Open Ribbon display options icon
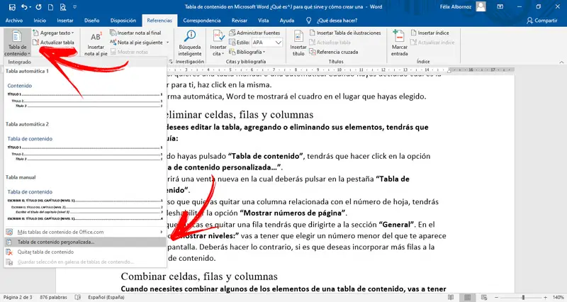Image resolution: width=567 pixels, height=302 pixels. [500, 6]
